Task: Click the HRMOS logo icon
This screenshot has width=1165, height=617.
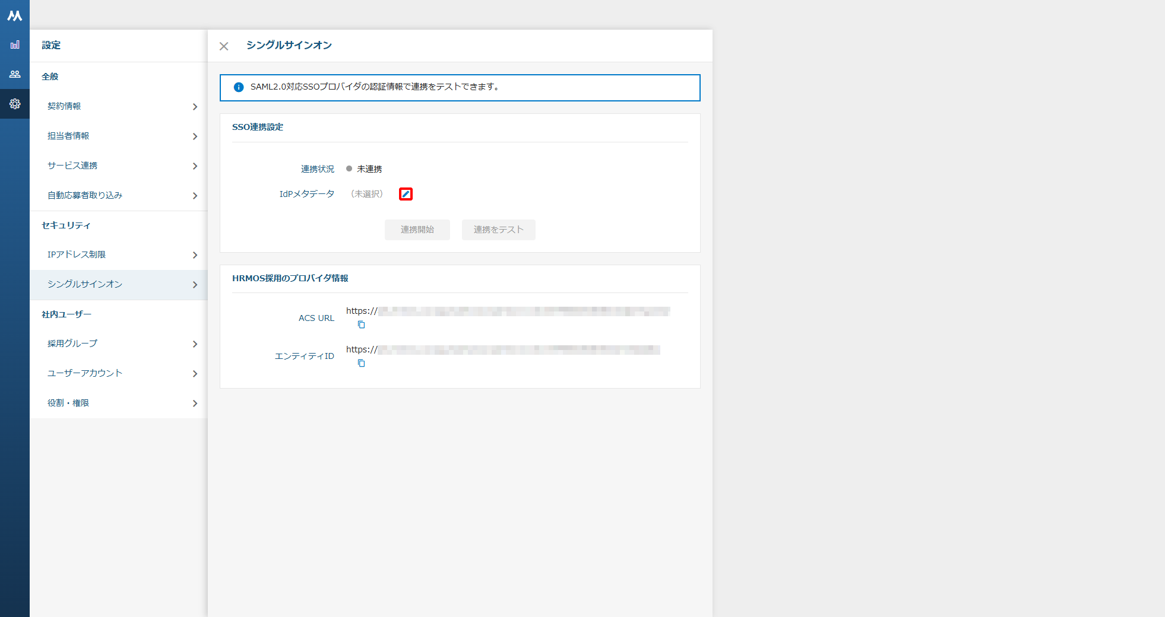Action: pos(15,16)
